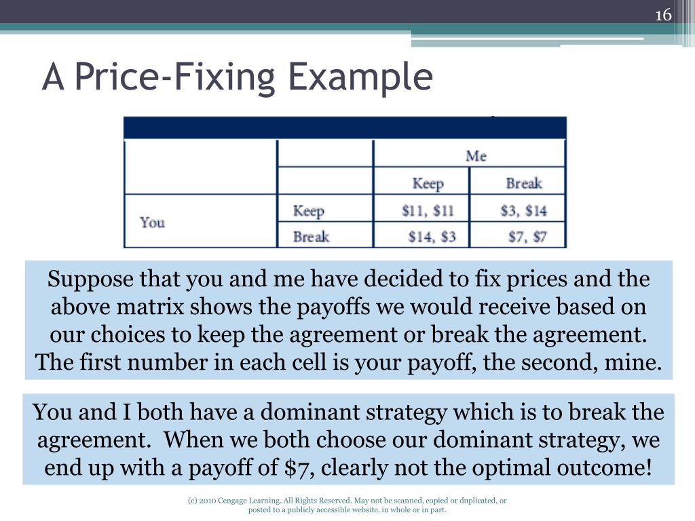Click the 'Keep' row label for You
695x521 pixels.
(325, 209)
